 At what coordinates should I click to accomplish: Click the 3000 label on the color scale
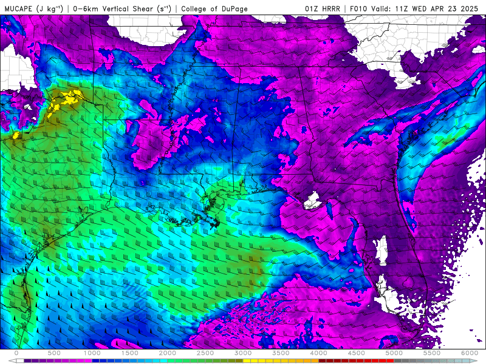click(x=244, y=353)
